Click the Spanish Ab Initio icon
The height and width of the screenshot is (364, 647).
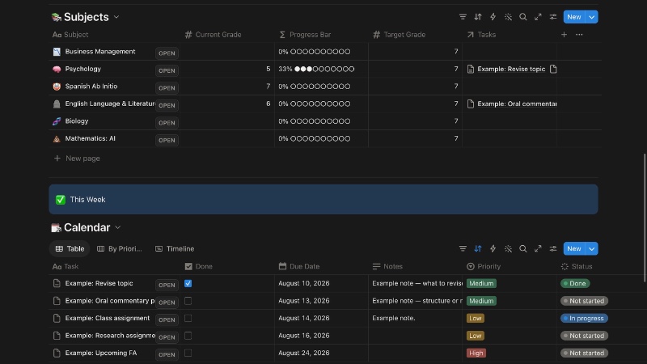[57, 87]
